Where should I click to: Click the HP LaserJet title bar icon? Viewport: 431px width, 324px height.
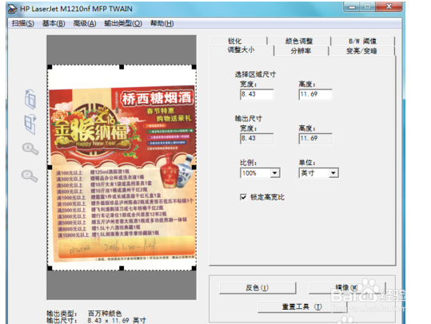12,9
